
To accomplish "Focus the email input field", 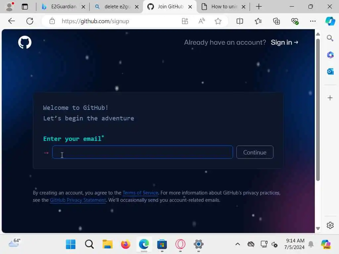I will tap(142, 152).
